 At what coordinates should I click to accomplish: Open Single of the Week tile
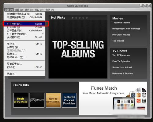point(21,100)
